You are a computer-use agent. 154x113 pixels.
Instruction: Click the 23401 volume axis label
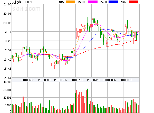click(7, 98)
